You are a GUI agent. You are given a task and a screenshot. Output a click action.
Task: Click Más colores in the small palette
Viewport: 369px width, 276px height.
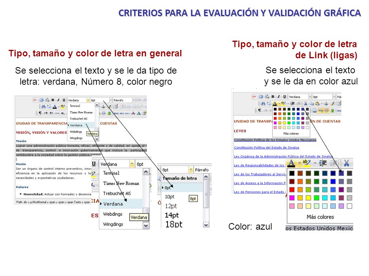291,133
